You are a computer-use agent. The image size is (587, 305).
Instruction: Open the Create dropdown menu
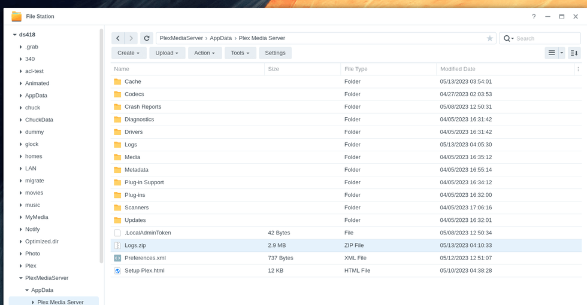pos(129,53)
